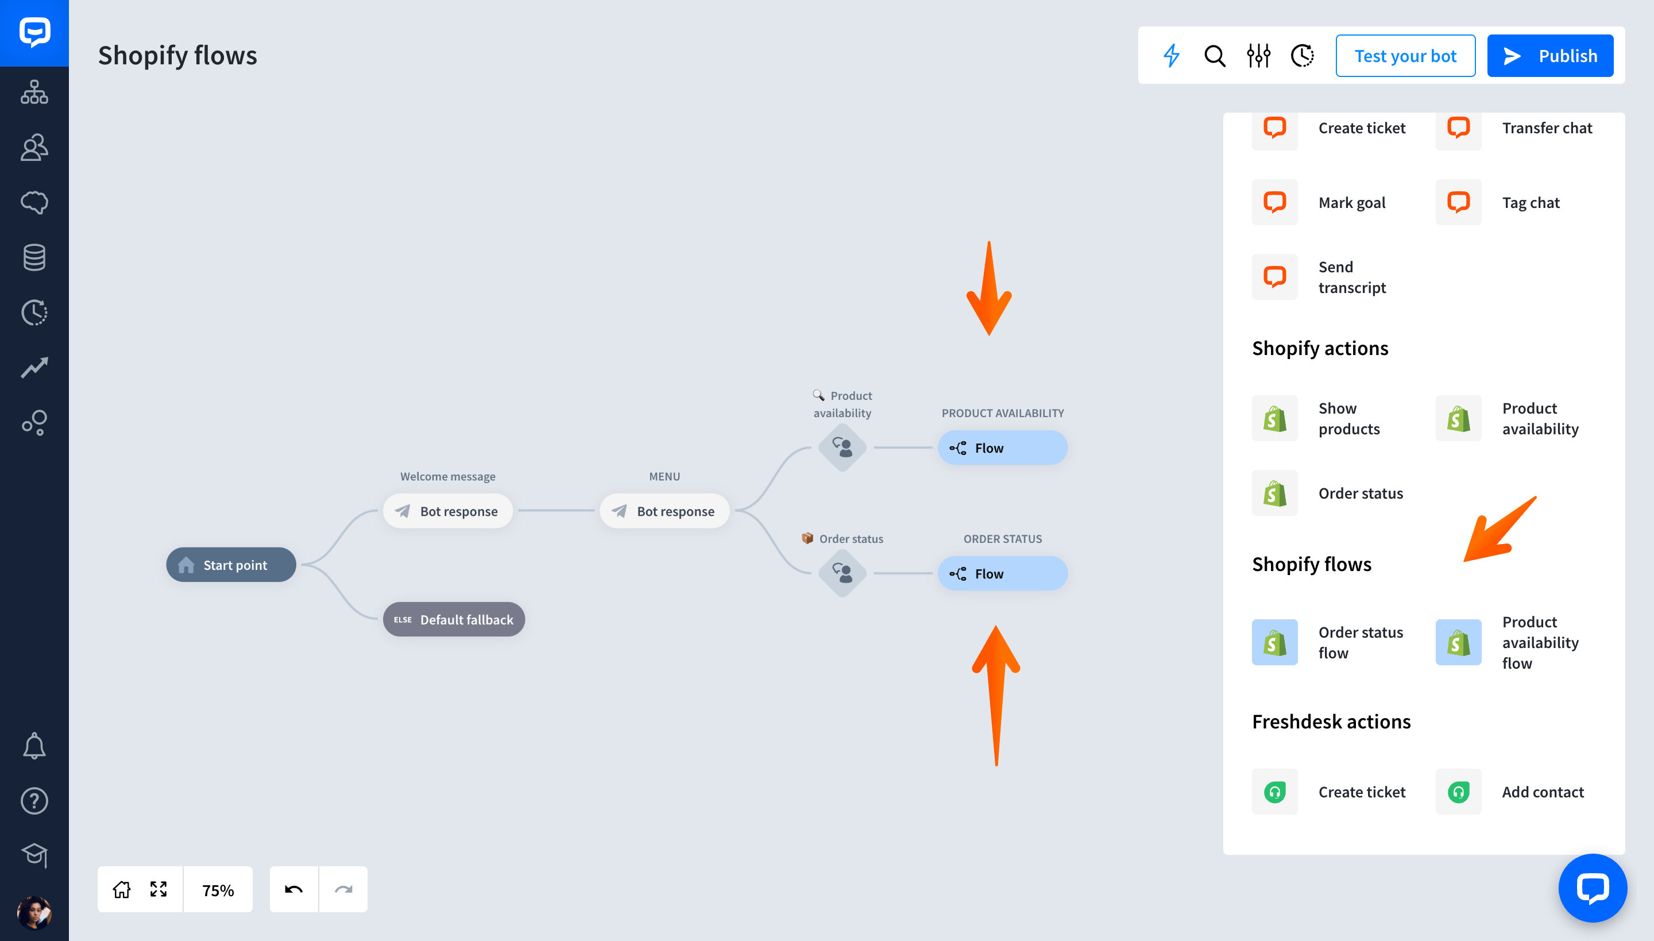Click the Test your bot button
The image size is (1654, 941).
tap(1405, 56)
